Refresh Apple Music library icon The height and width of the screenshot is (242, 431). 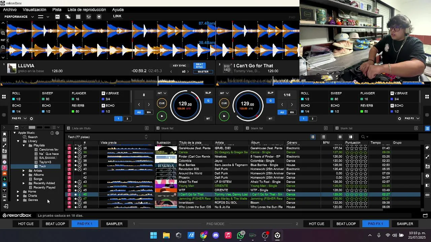[57, 133]
